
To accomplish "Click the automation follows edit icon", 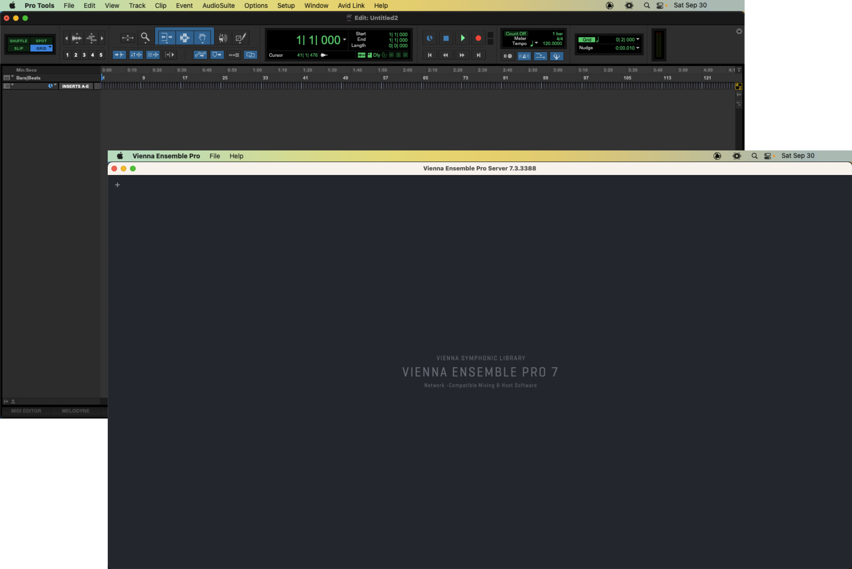I will click(x=200, y=55).
